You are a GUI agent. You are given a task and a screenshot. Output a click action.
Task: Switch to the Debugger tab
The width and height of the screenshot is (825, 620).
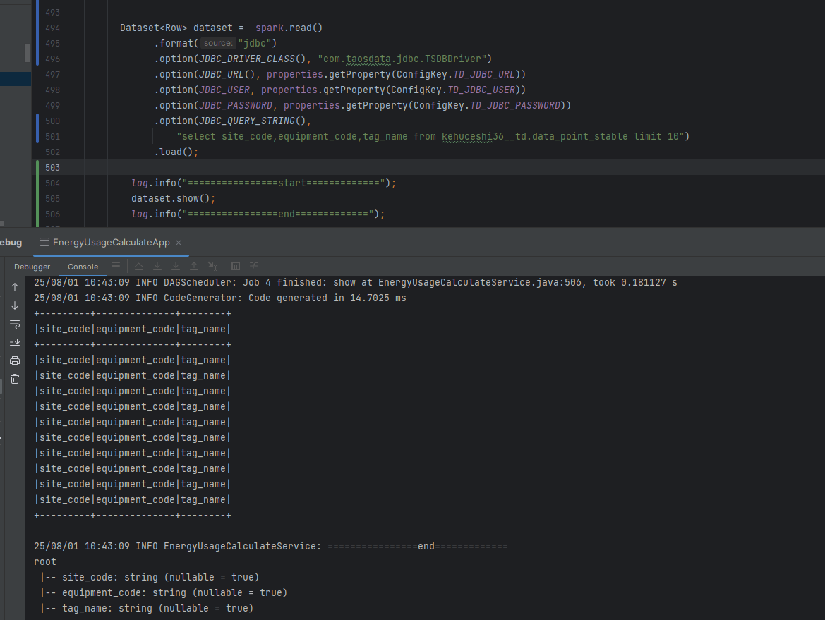click(x=32, y=267)
